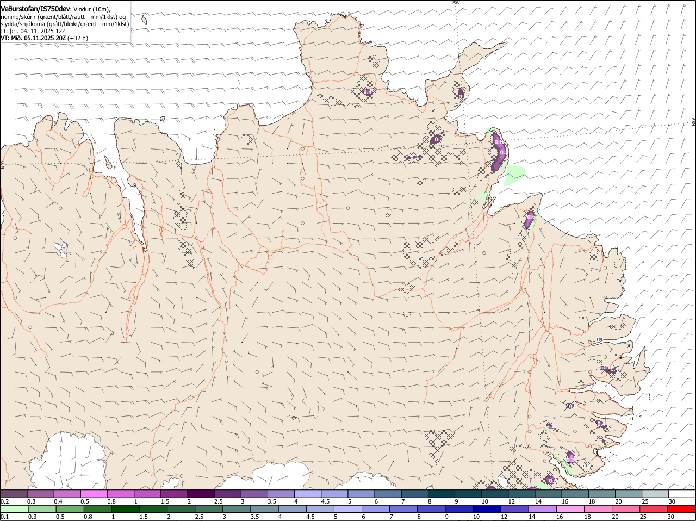This screenshot has height=521, width=696.
Task: Click the 'slydda/snjókoma' legend description line
Action: pos(65,24)
